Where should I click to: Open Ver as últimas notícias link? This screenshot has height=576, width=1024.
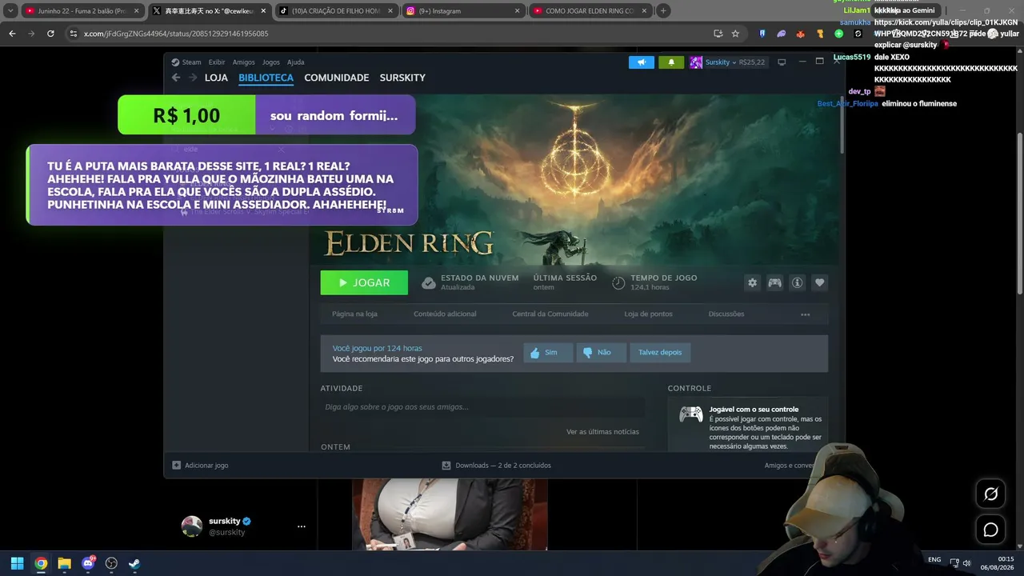click(x=602, y=432)
